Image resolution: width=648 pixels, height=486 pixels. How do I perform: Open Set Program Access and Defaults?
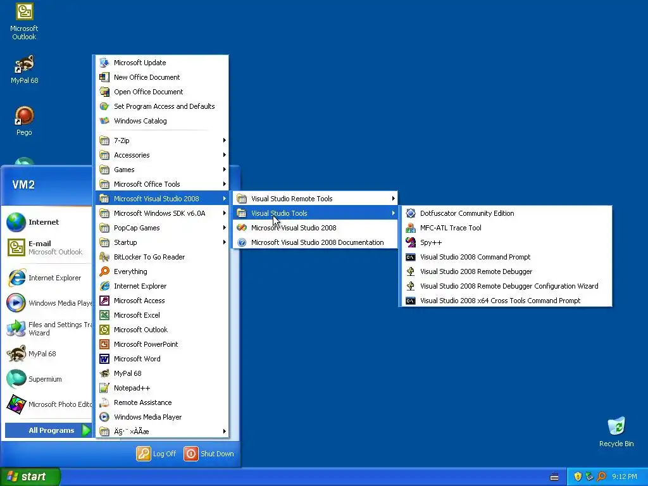click(x=162, y=106)
